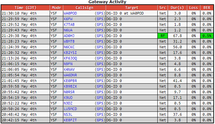Click the GPS link for WA0POD
The image size is (215, 124).
pos(100,13)
